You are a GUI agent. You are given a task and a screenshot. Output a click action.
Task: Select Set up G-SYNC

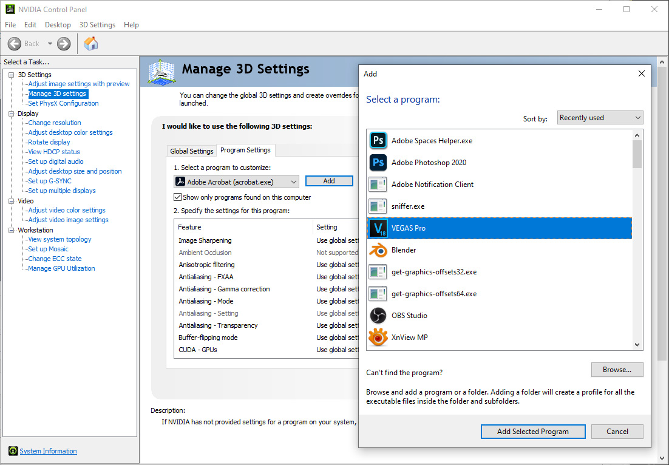click(50, 181)
